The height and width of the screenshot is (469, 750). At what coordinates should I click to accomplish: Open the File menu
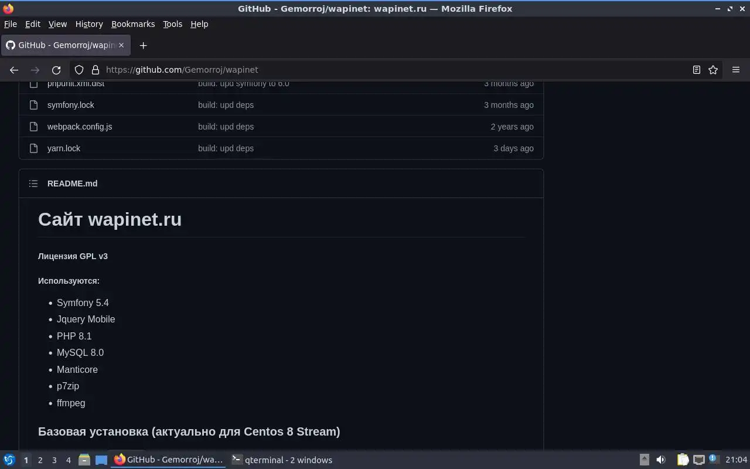click(11, 24)
